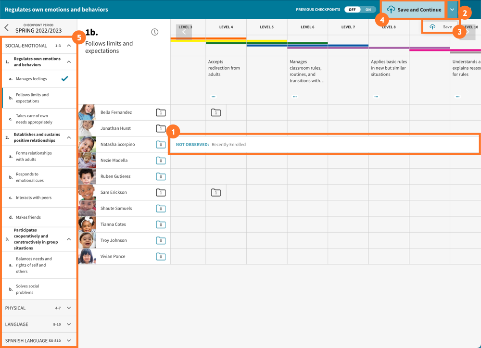Image resolution: width=481 pixels, height=348 pixels.
Task: Click the Save option in the dropdown
Action: coord(441,27)
